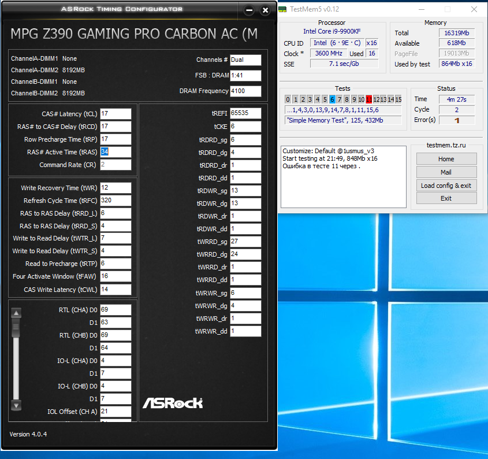Image resolution: width=488 pixels, height=459 pixels.
Task: Open the Home page button in TestMem5
Action: click(x=446, y=159)
